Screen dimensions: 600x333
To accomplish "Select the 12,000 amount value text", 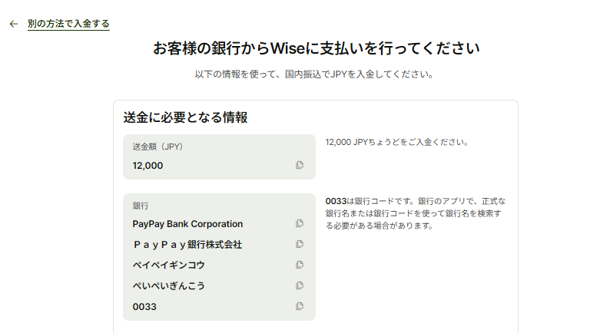I will pyautogui.click(x=148, y=165).
